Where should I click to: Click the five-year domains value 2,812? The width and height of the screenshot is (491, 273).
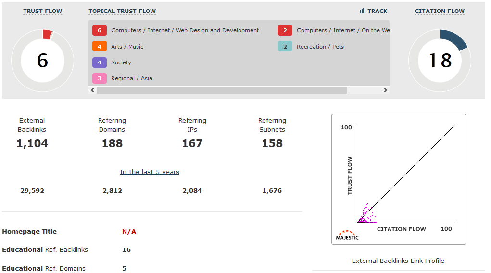pos(112,191)
